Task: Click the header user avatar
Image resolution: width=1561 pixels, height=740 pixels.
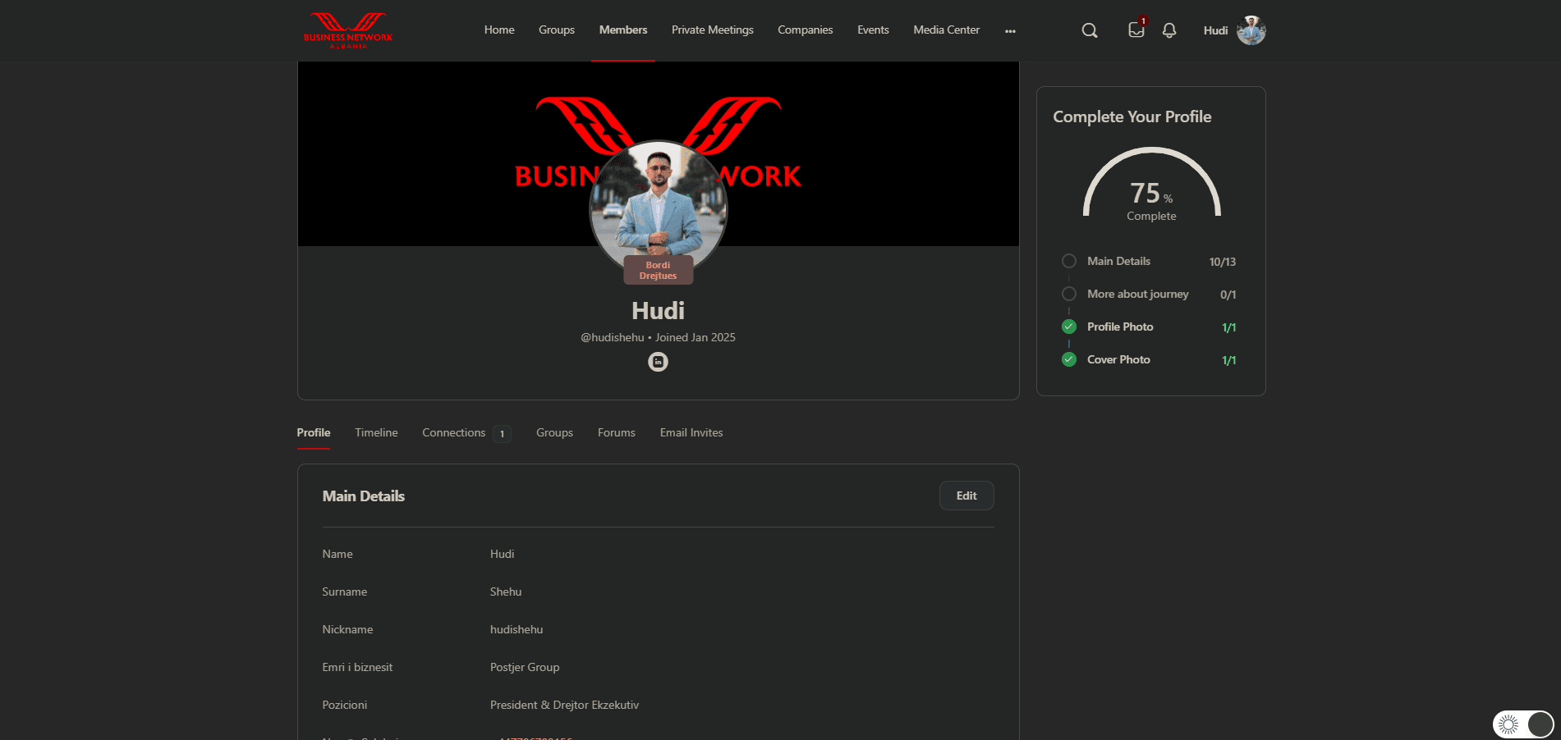Action: 1251,30
